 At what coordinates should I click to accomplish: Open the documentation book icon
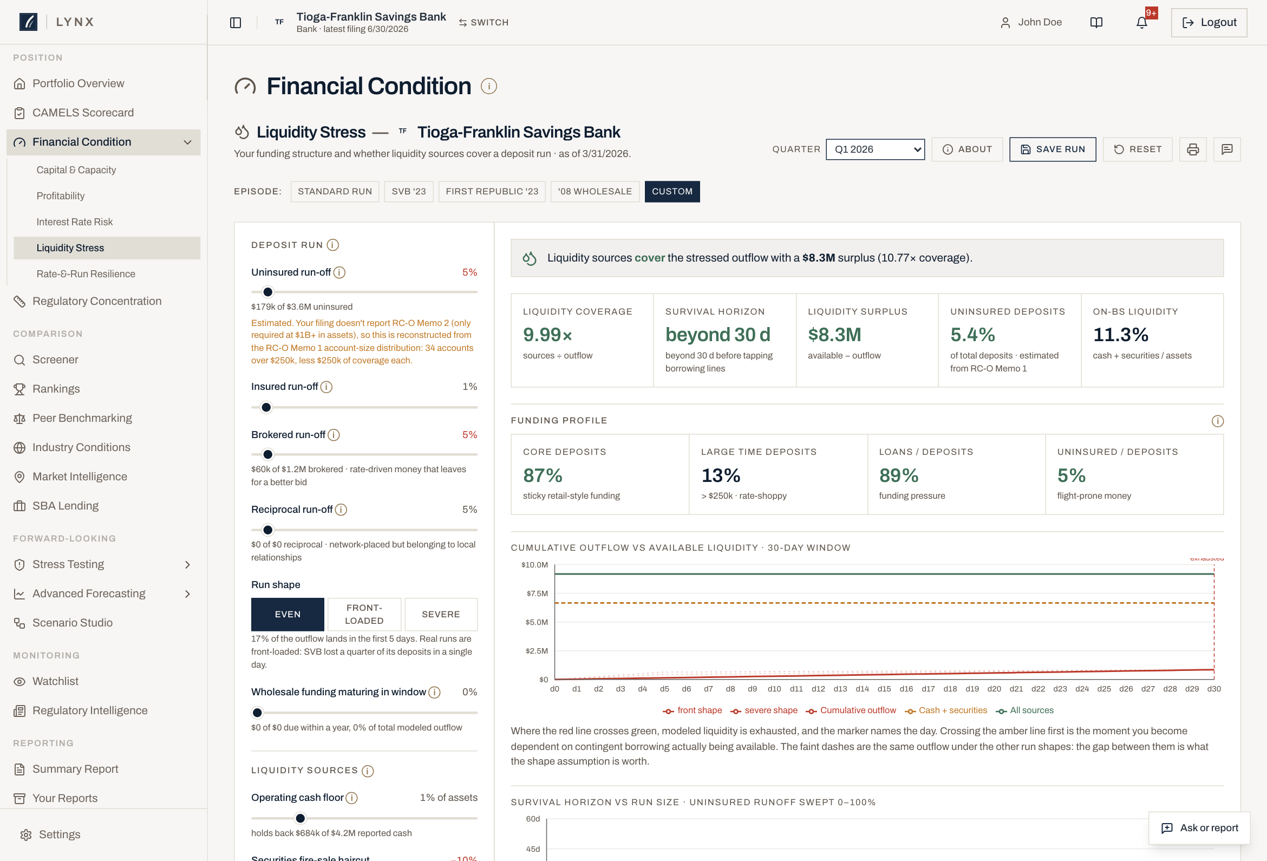coord(1096,22)
